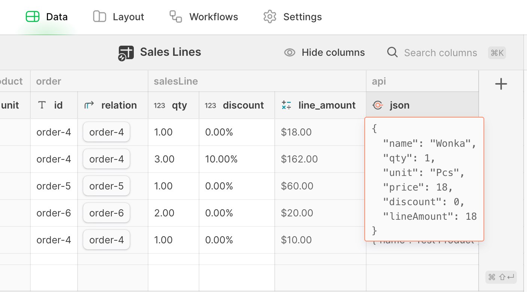
Task: Click the 123 number icon on discount
Action: [210, 106]
